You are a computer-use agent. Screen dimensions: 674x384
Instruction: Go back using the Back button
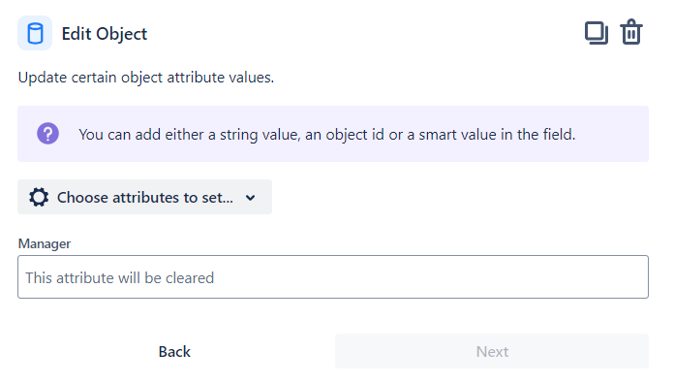[x=174, y=351]
